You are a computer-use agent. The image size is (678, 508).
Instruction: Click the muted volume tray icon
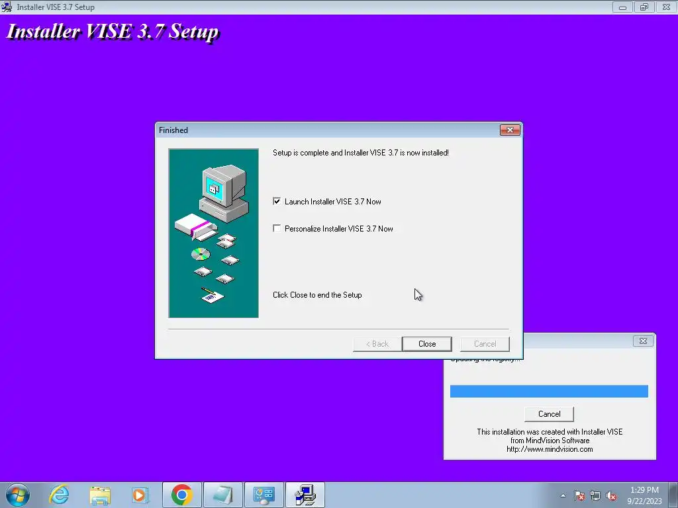pos(611,495)
